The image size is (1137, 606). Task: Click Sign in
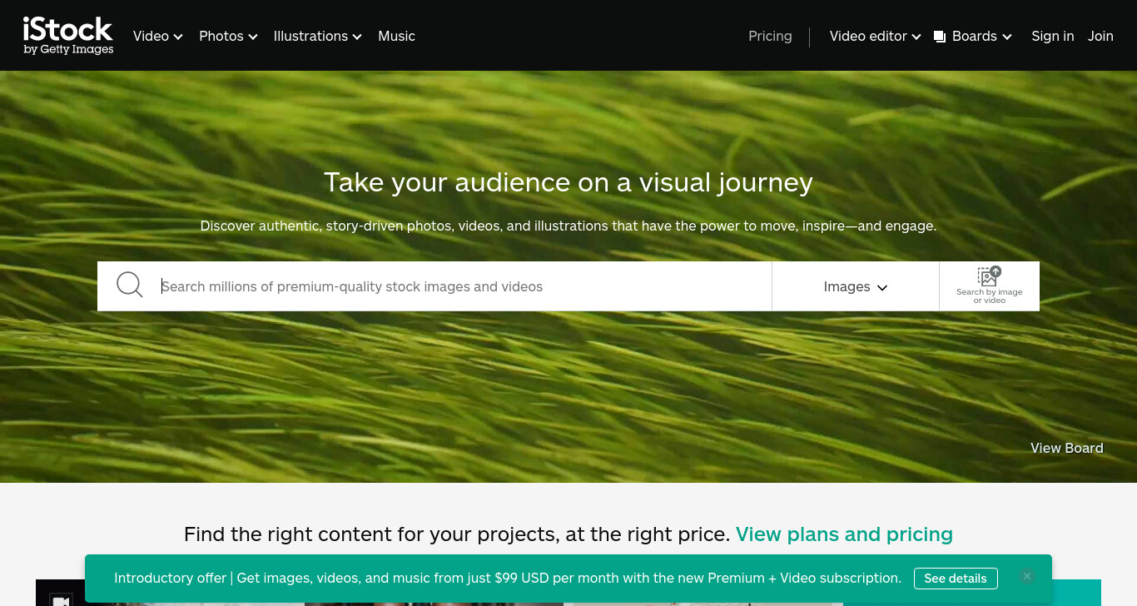click(1053, 37)
